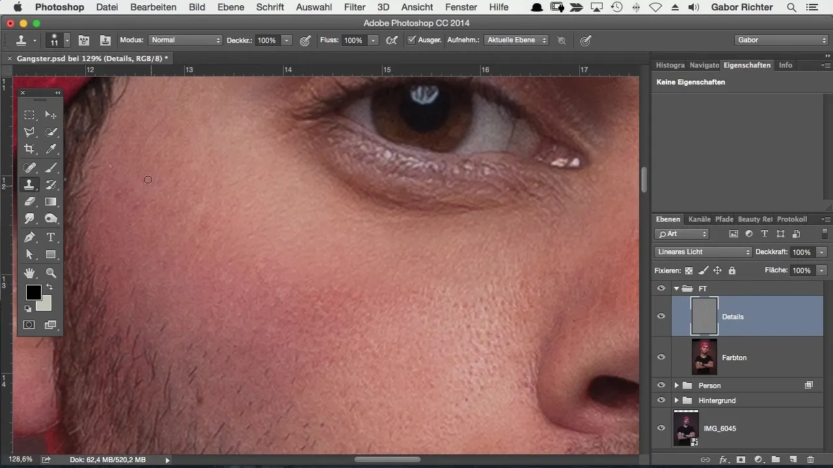Hide the IMG_6045 layer
The height and width of the screenshot is (468, 833).
661,428
